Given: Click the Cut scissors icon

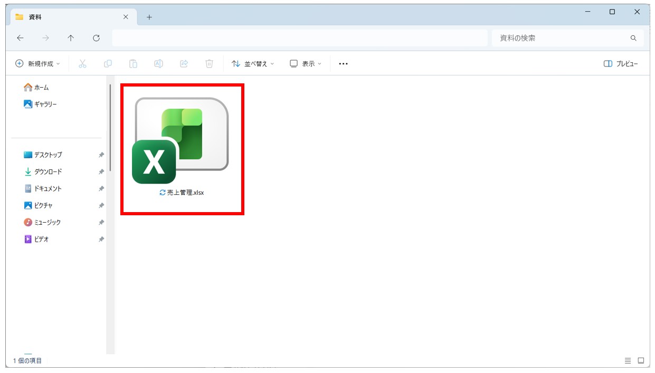Looking at the screenshot, I should click(82, 63).
